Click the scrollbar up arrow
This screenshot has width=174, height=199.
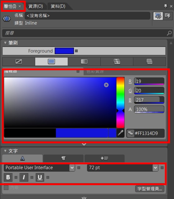click(x=171, y=43)
